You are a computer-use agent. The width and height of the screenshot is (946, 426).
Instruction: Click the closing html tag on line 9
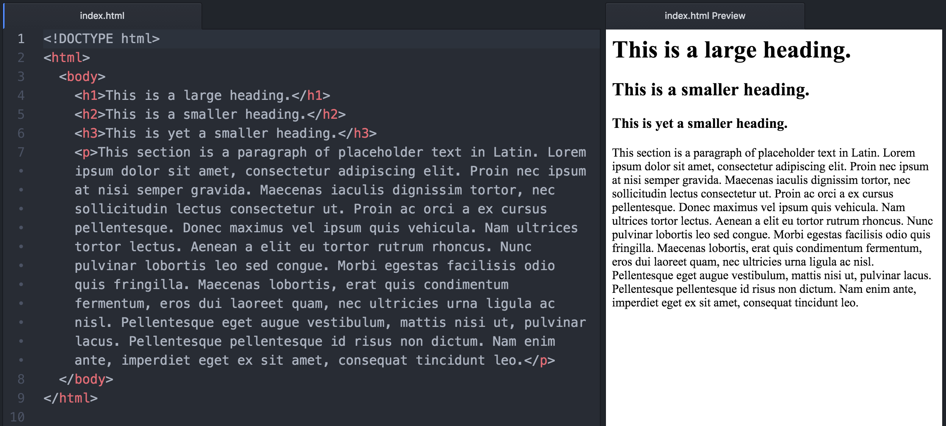coord(70,398)
